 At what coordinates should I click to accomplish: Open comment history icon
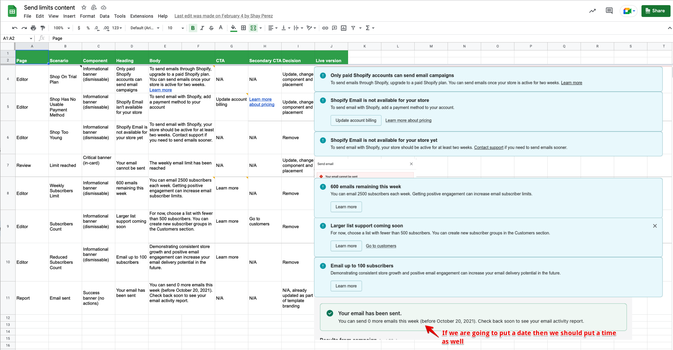pos(609,11)
